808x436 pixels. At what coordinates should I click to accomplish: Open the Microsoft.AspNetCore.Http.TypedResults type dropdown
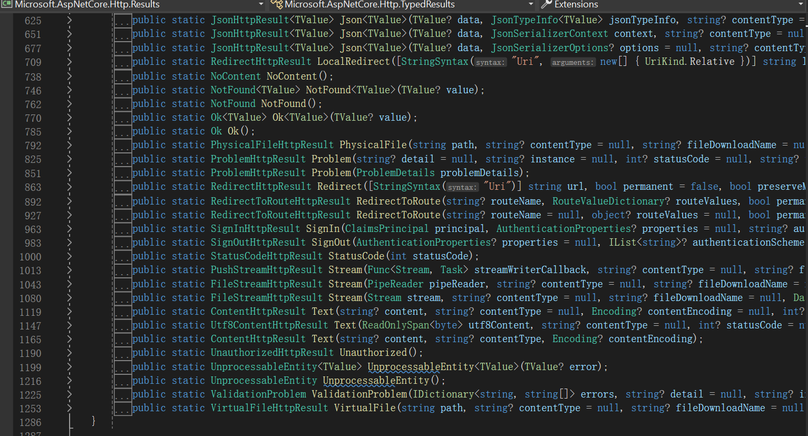point(403,5)
